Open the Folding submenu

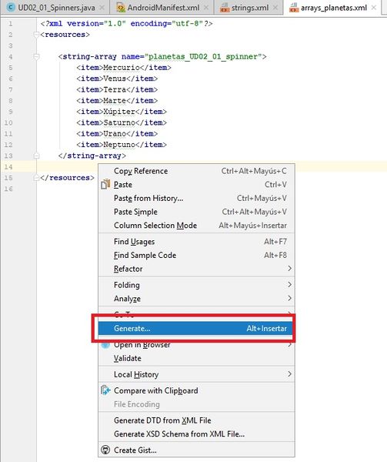(x=196, y=285)
